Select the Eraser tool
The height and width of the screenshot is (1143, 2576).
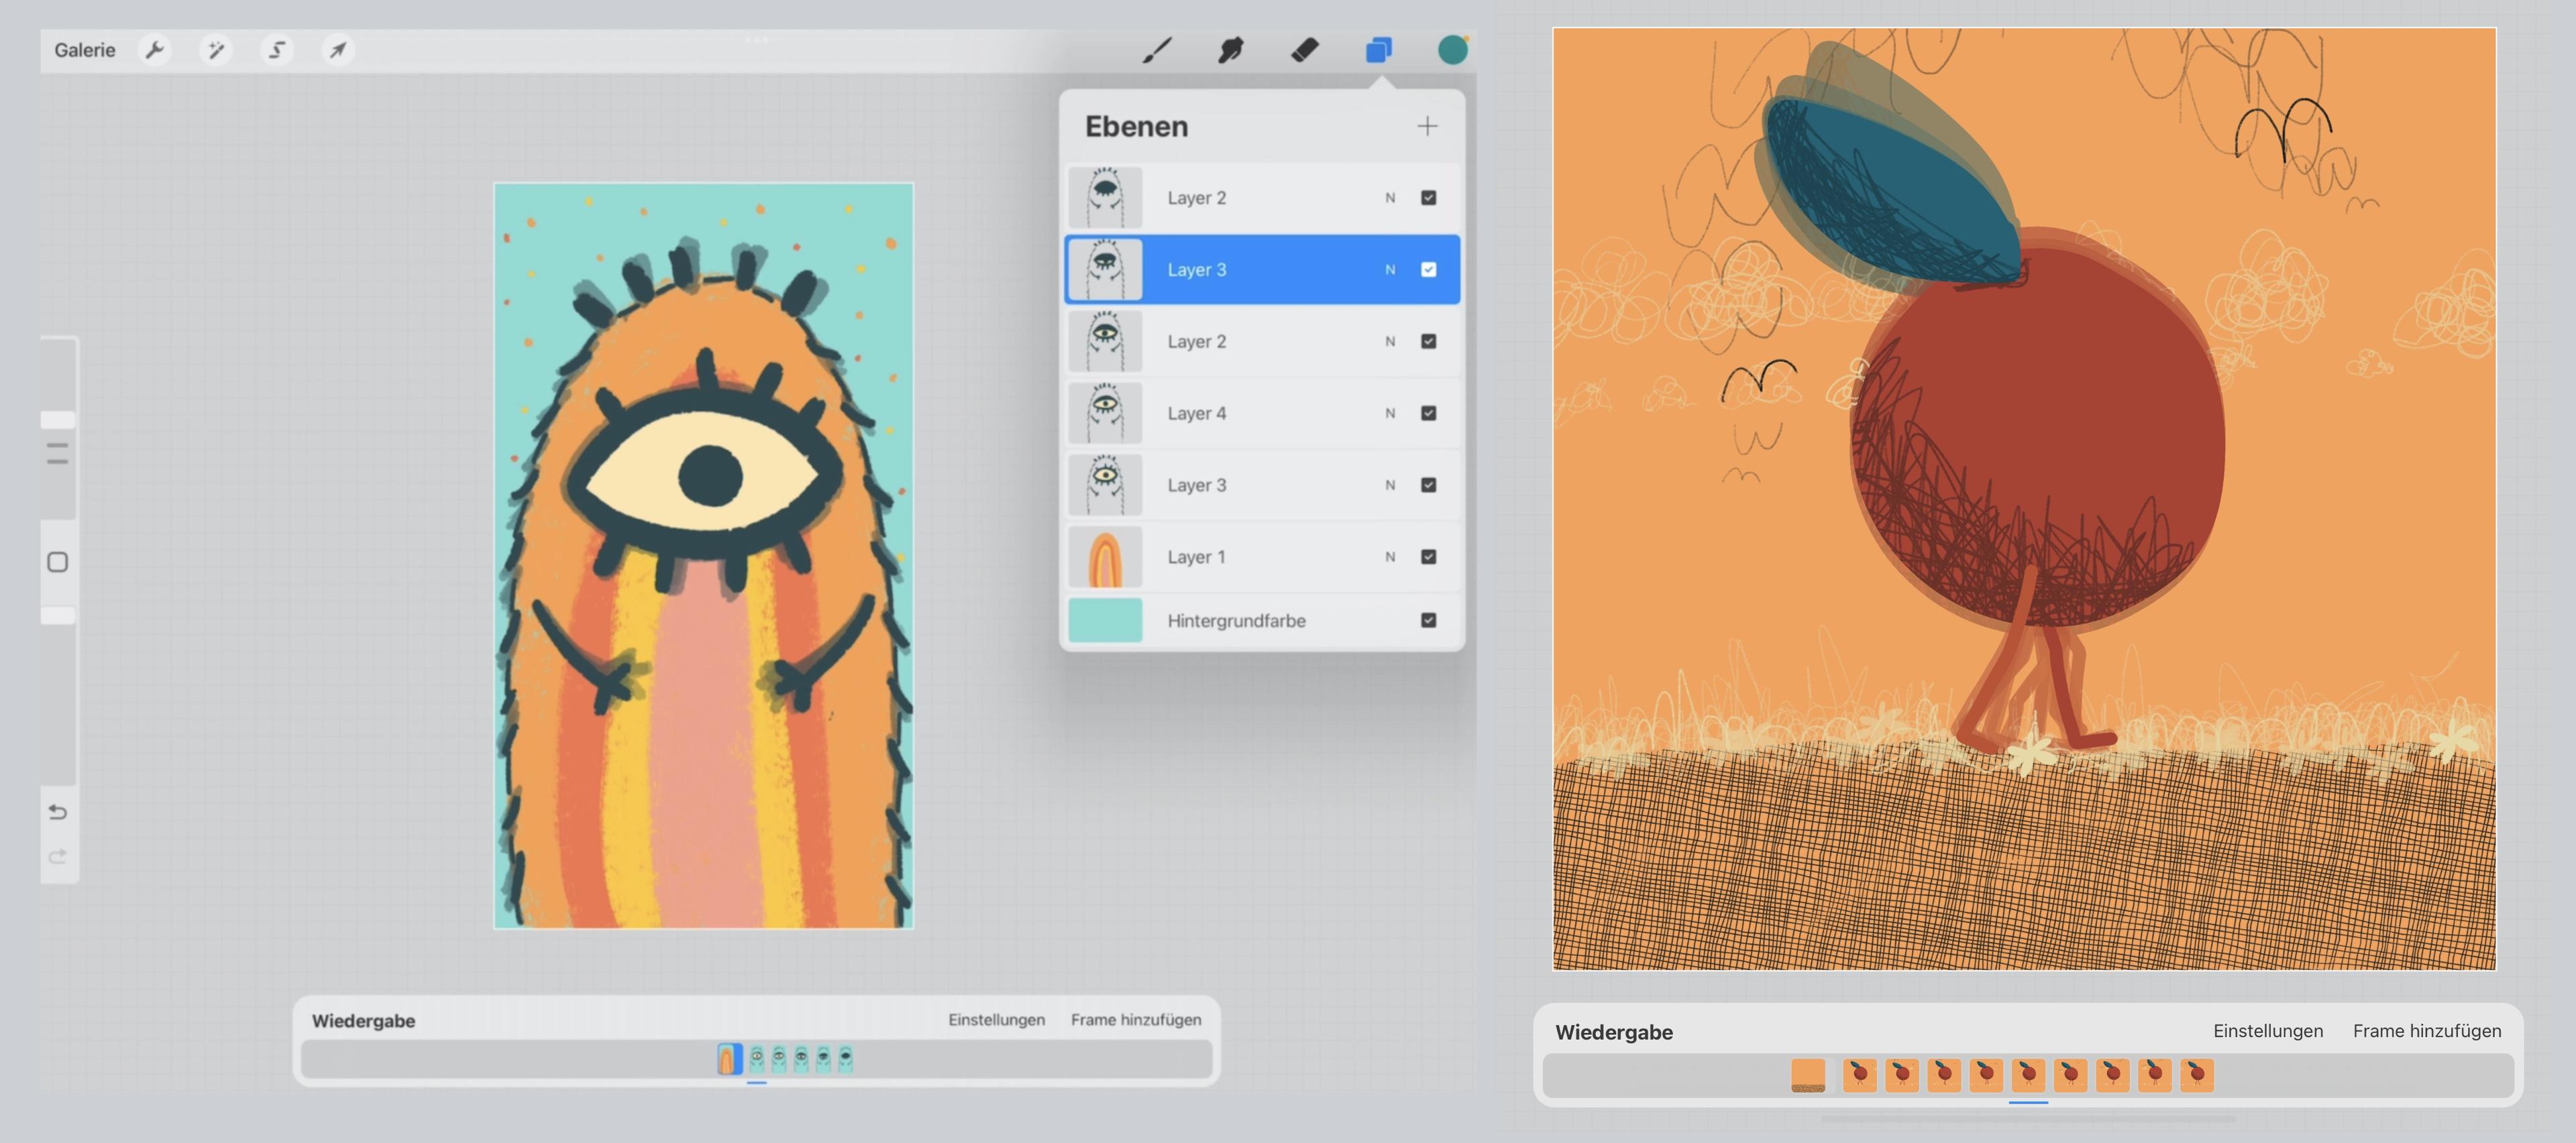[x=1305, y=50]
